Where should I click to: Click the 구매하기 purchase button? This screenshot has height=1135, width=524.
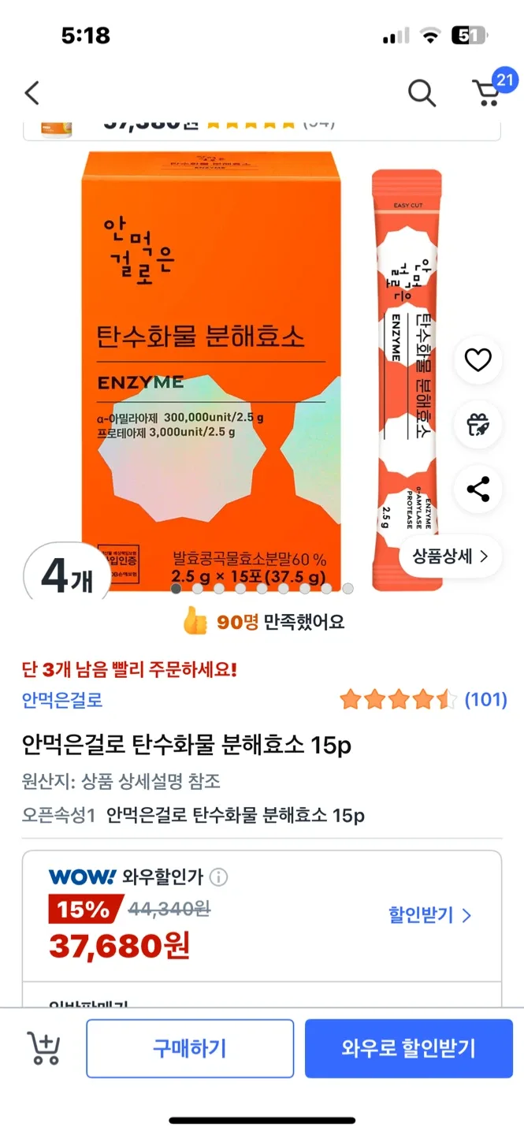tap(190, 1048)
